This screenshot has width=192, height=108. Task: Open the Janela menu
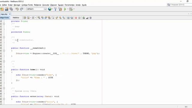click(x=78, y=5)
